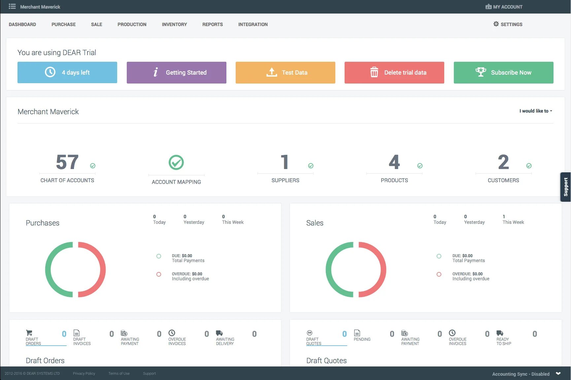Click the clock icon on 4 days left
Viewport: 571px width, 380px height.
click(x=50, y=72)
